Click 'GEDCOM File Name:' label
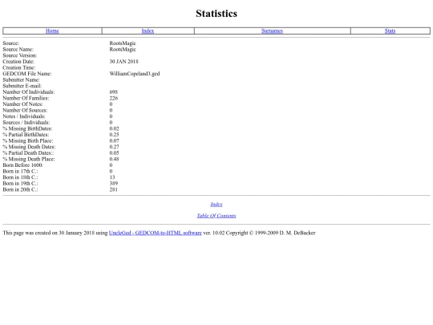Image resolution: width=433 pixels, height=325 pixels. (x=27, y=74)
